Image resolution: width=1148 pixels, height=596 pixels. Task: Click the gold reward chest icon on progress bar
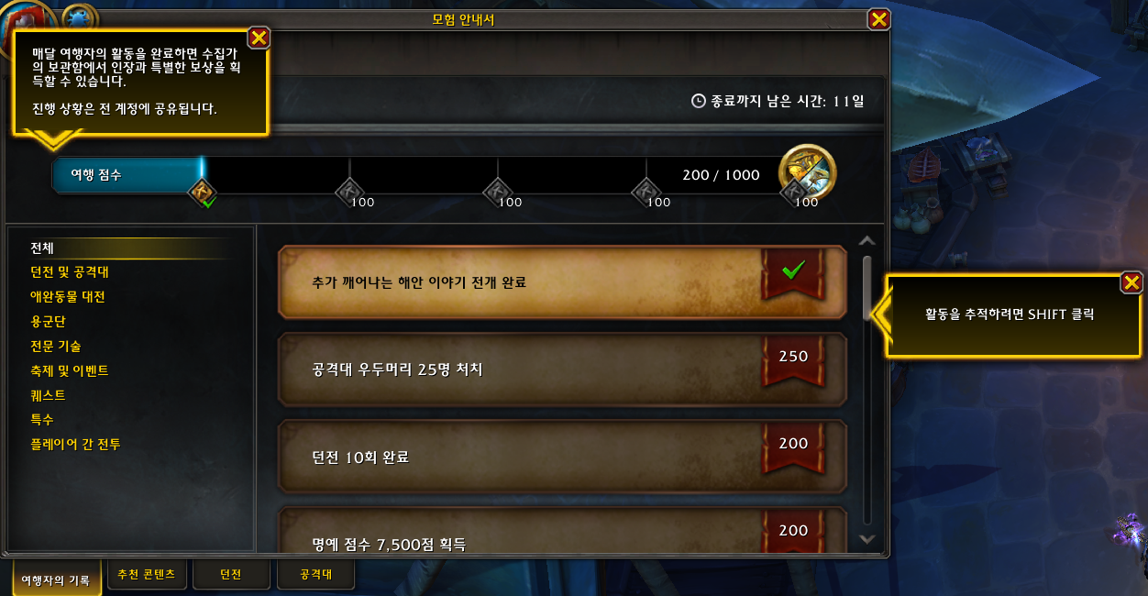[807, 172]
